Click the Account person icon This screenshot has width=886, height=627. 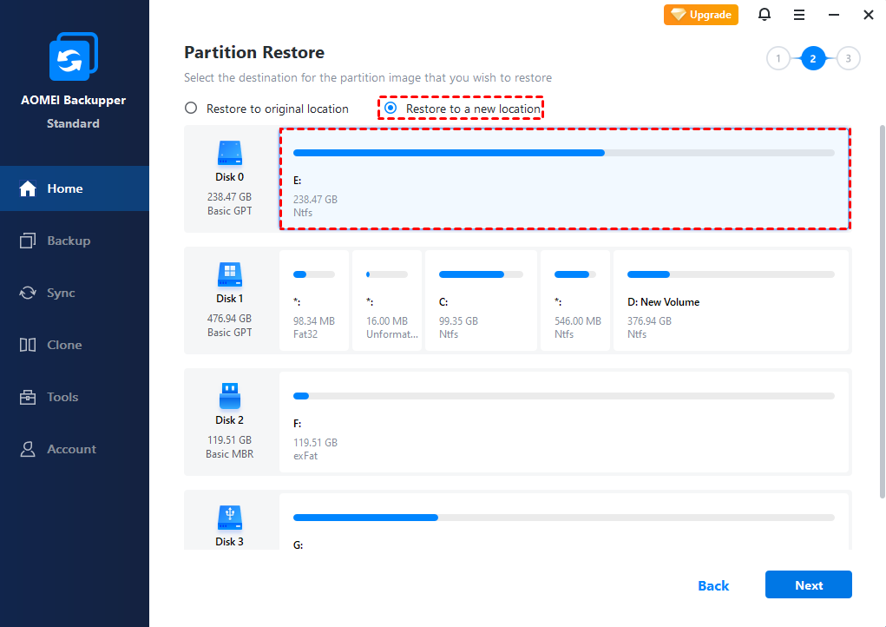[x=28, y=449]
